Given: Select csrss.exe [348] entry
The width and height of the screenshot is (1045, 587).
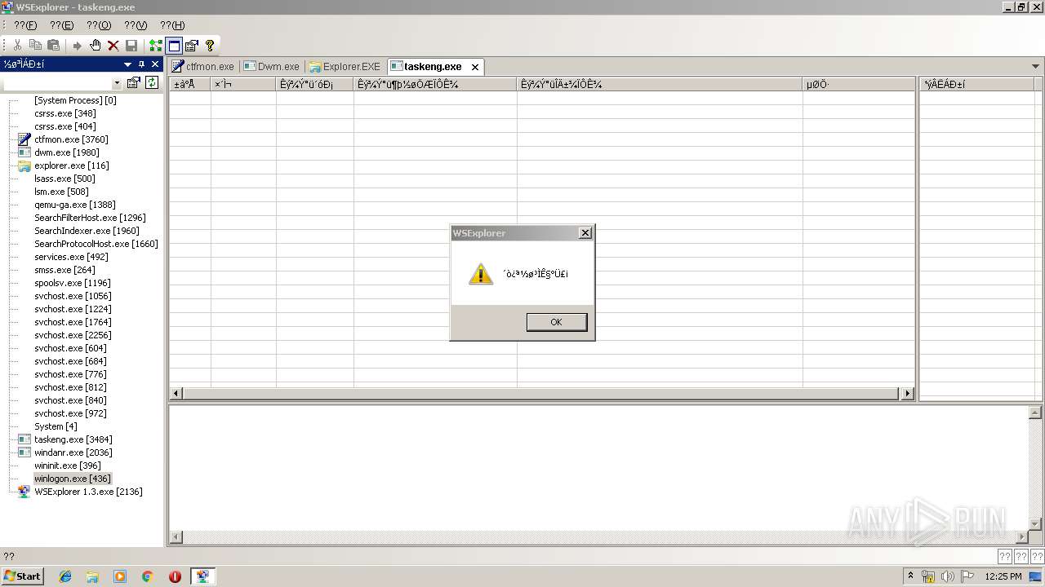Looking at the screenshot, I should 65,113.
